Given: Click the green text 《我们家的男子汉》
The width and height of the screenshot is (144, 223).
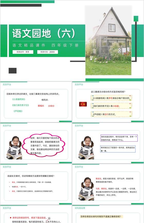Looking at the screenshot, I should point(21,105).
